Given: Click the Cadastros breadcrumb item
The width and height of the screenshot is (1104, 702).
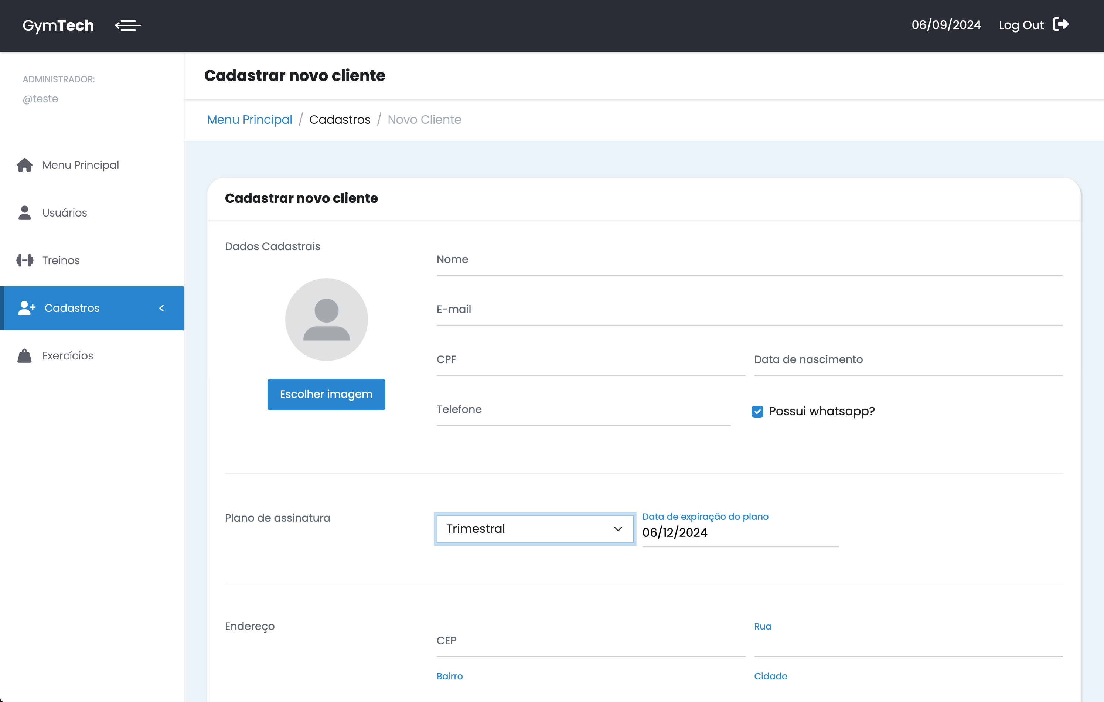Looking at the screenshot, I should [340, 120].
